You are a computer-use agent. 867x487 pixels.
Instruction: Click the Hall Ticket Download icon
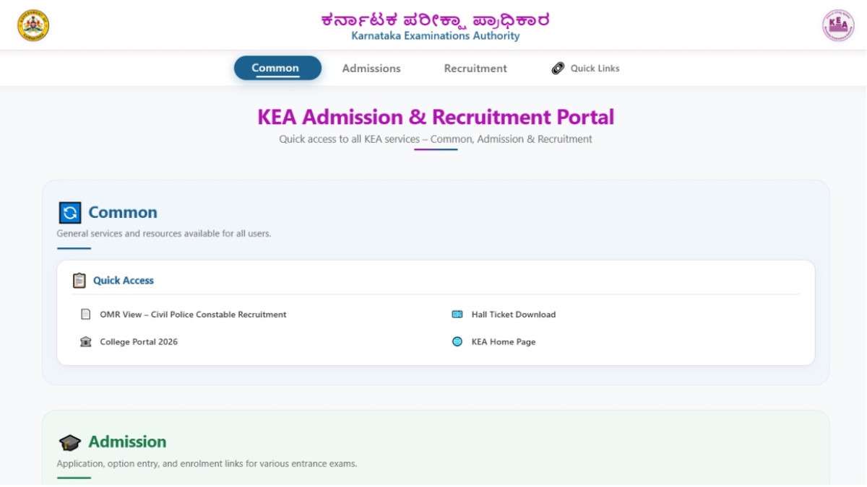(x=457, y=315)
